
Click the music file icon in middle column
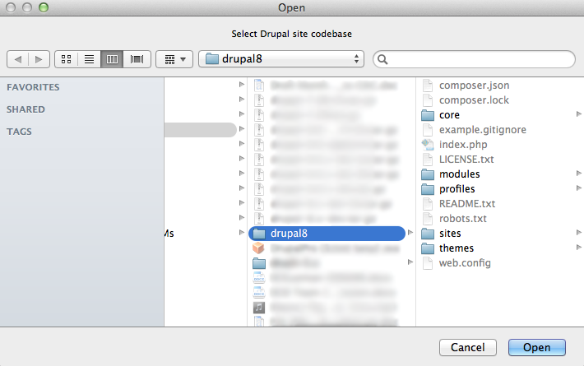[259, 308]
